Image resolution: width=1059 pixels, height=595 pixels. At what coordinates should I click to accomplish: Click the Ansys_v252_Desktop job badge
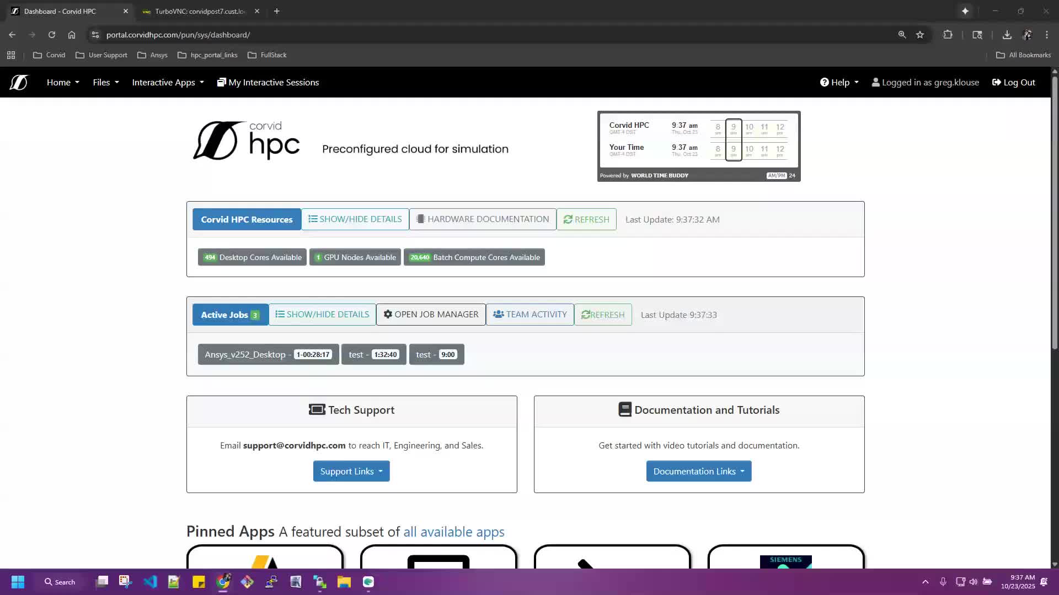268,355
